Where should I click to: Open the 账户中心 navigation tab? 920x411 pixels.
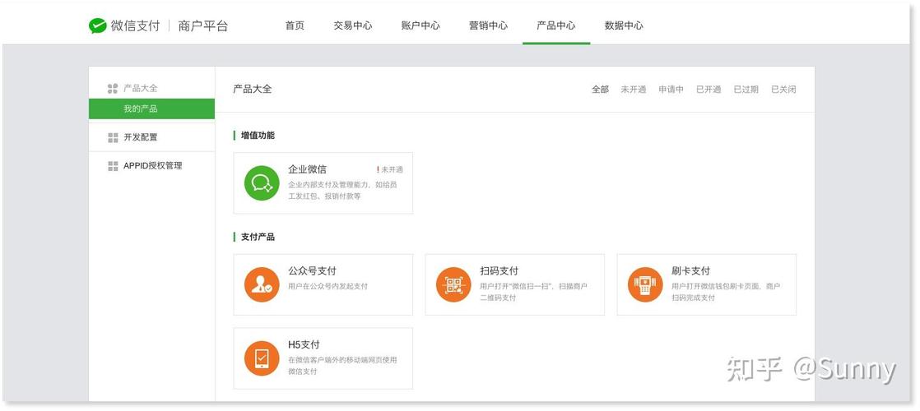click(x=421, y=25)
